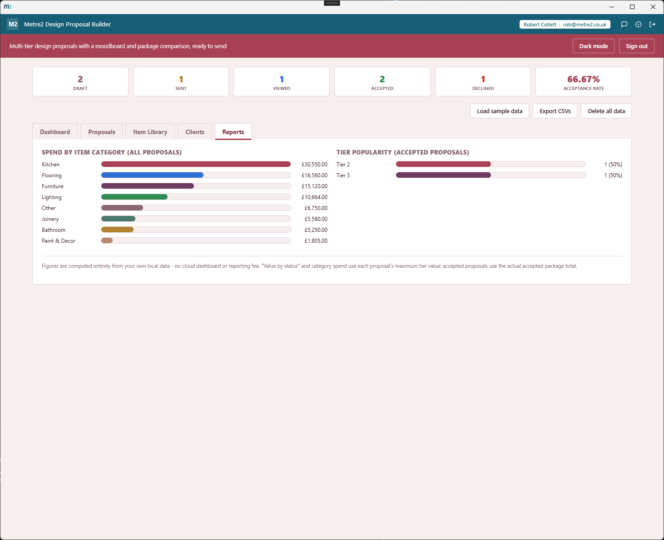The image size is (664, 540).
Task: Click the Viewed count card
Action: [282, 82]
